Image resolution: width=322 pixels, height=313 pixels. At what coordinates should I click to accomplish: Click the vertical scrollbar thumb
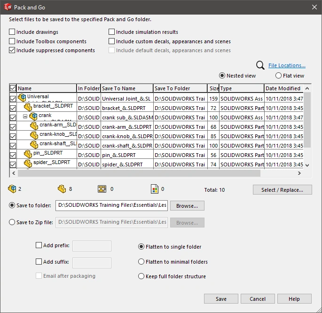[x=307, y=120]
